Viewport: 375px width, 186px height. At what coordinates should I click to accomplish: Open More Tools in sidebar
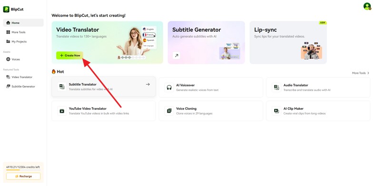pyautogui.click(x=23, y=32)
